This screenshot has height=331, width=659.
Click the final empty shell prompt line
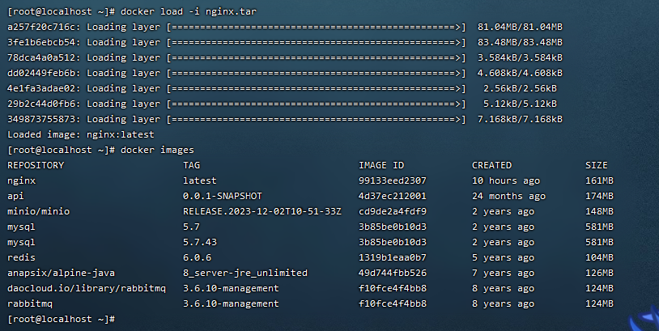(x=61, y=319)
